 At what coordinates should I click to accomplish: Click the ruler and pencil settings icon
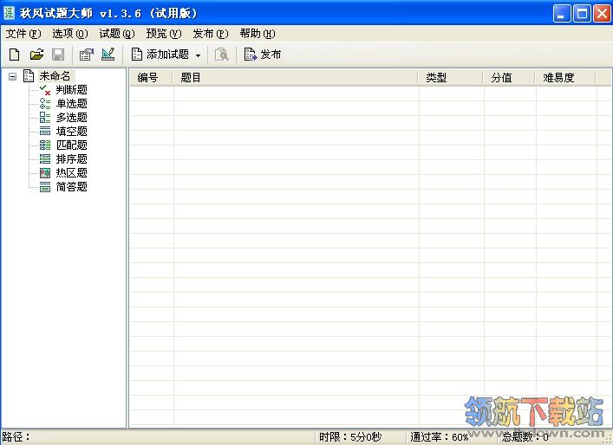click(108, 55)
